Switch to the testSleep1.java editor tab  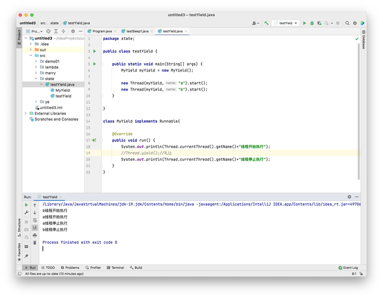(136, 31)
